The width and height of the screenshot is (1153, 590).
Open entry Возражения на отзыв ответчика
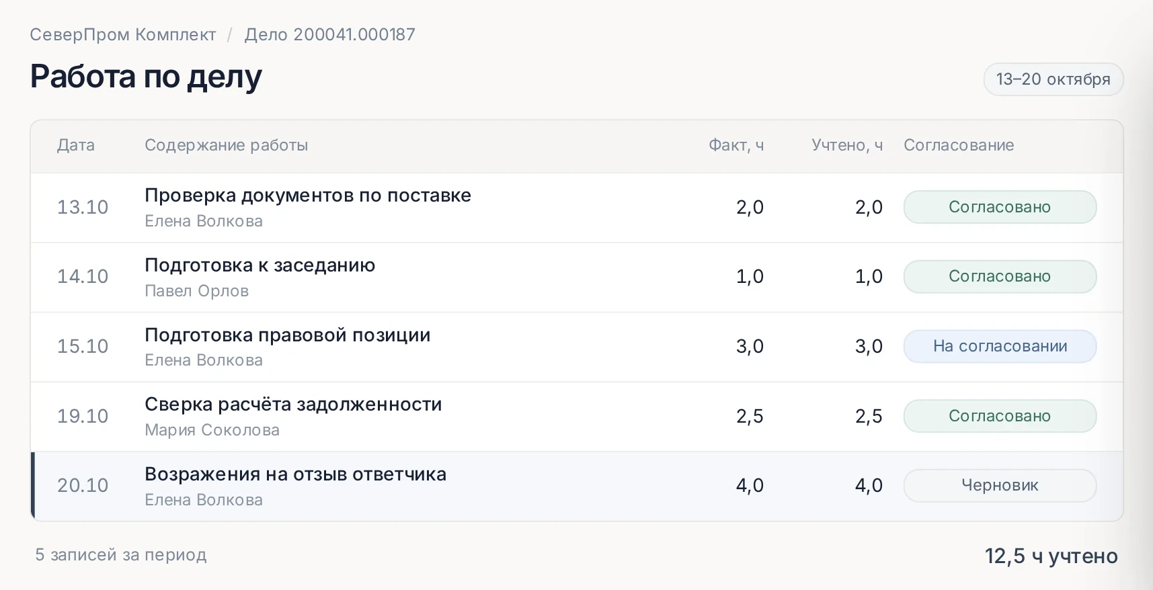(x=296, y=474)
